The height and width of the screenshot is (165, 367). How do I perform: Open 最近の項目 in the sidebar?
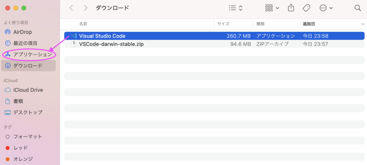pos(28,43)
